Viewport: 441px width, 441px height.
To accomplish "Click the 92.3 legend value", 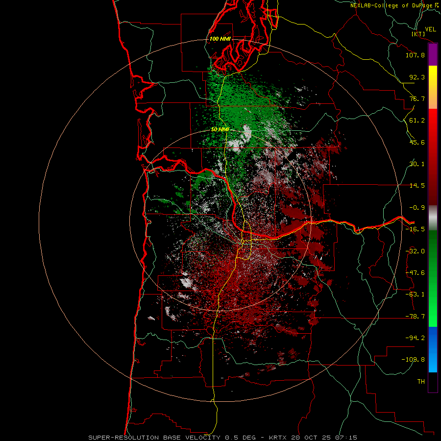I will pos(417,77).
